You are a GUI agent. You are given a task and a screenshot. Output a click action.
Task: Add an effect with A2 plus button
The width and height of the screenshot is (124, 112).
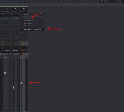[x=7, y=15]
